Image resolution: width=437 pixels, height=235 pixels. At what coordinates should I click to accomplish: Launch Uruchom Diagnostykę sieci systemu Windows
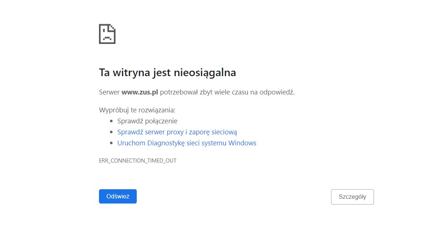click(x=187, y=143)
